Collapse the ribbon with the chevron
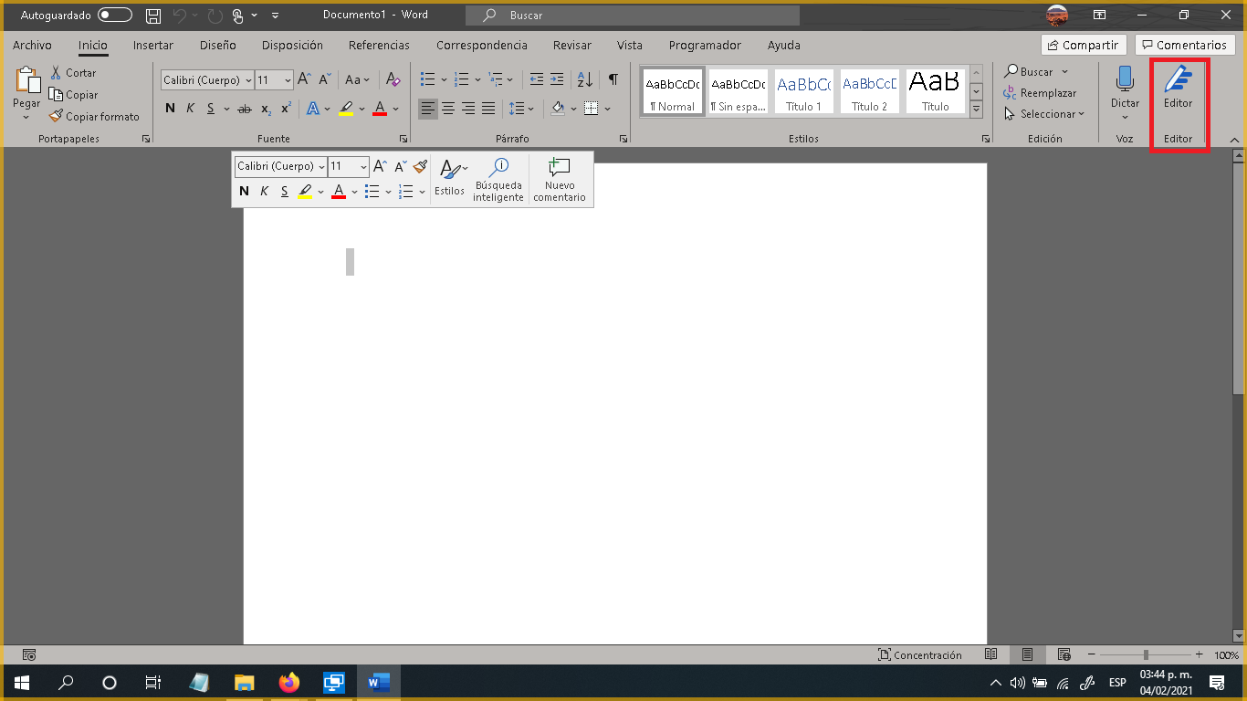Screen dimensions: 1247x701 click(x=1234, y=140)
